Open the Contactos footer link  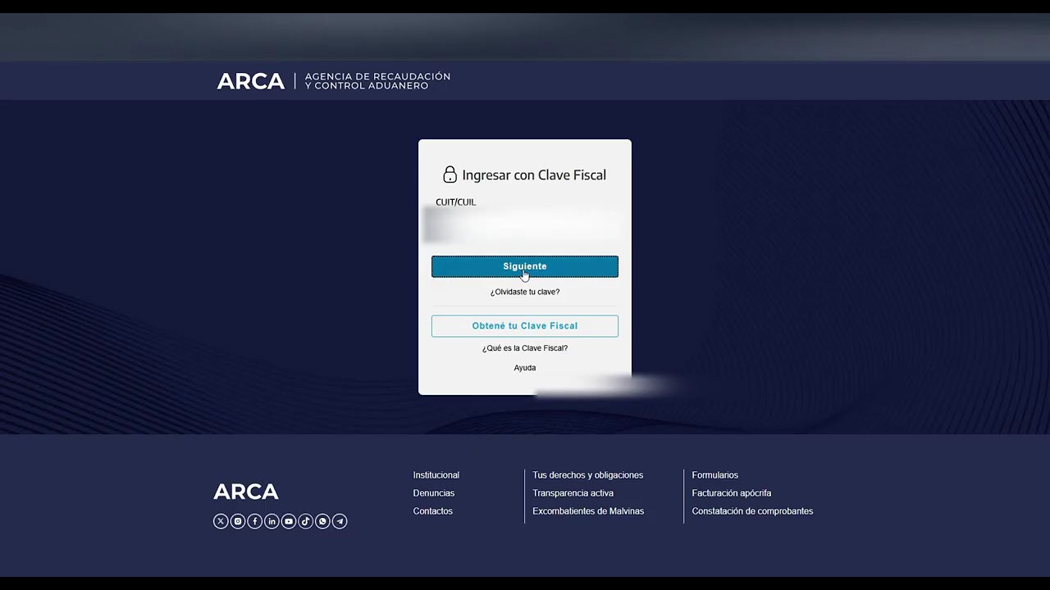click(x=433, y=511)
